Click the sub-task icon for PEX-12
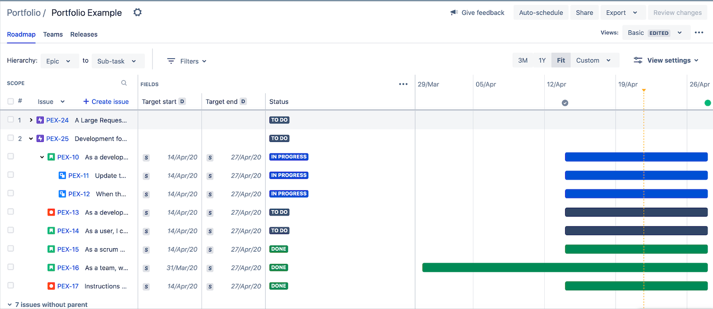This screenshot has height=309, width=713. 62,194
